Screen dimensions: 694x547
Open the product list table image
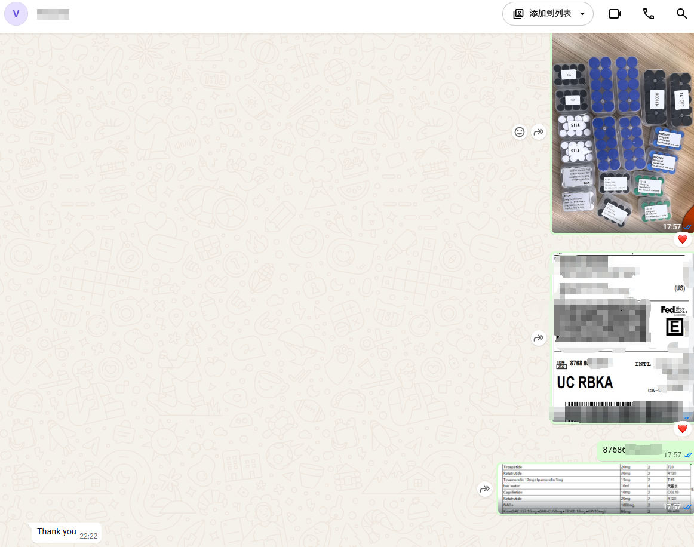[595, 488]
